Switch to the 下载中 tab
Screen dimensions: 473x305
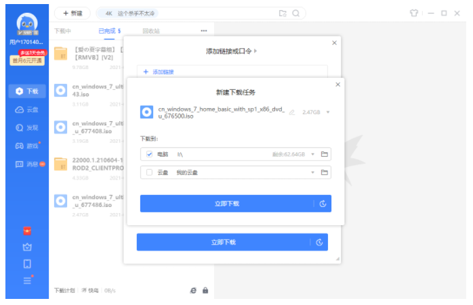click(62, 31)
